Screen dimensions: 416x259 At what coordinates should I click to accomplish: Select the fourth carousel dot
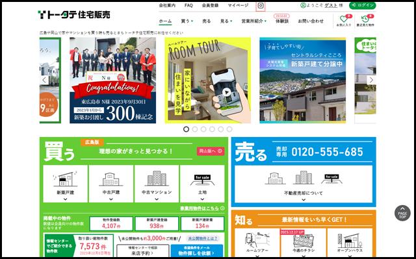[212, 129]
